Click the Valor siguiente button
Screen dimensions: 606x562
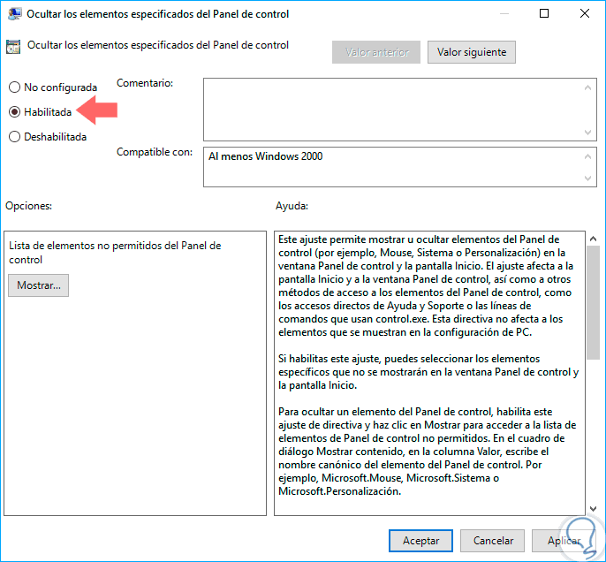(x=472, y=52)
